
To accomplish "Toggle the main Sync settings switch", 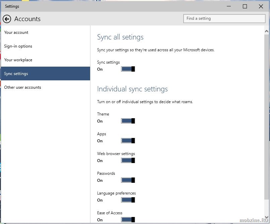I will 128,69.
